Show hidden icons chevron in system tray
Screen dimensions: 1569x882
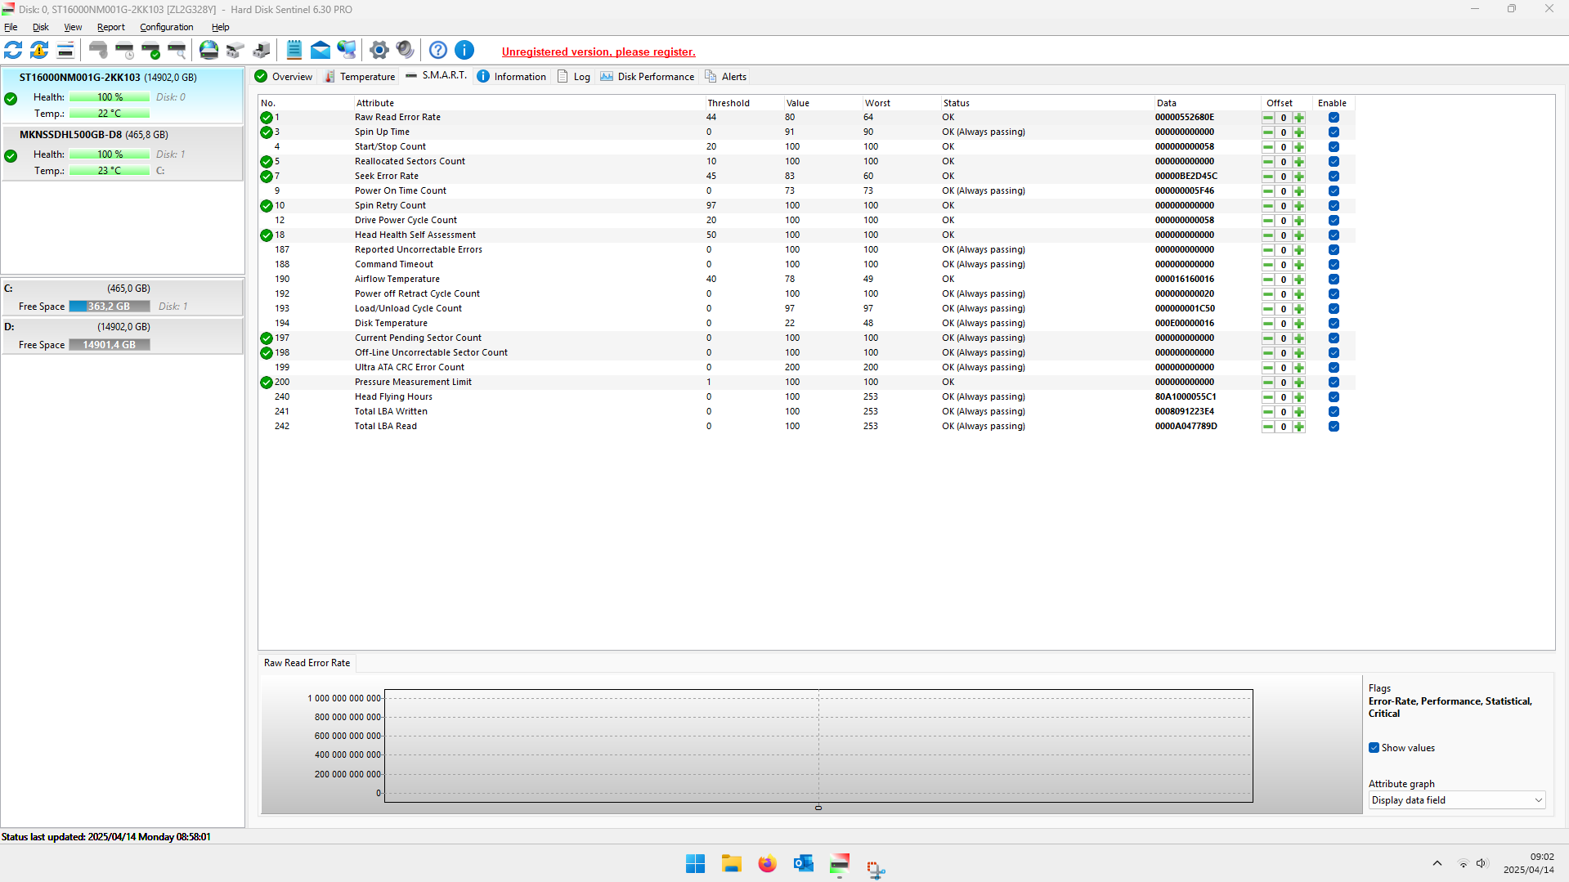point(1437,863)
